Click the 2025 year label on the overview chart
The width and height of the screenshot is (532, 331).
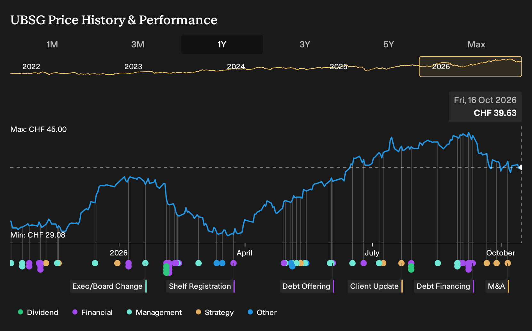(339, 67)
